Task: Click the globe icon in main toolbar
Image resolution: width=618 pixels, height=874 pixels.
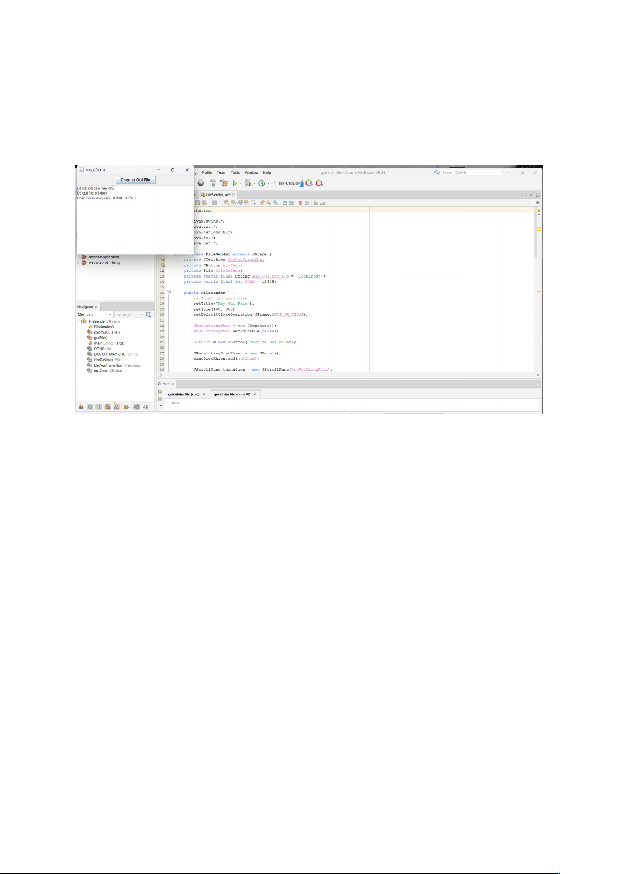Action: click(201, 183)
